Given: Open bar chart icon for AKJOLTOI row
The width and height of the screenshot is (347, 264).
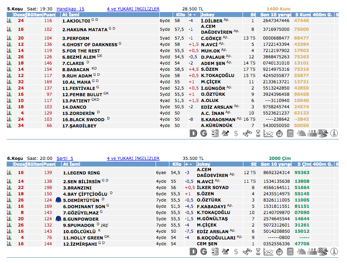Looking at the screenshot, I should [x=9, y=20].
